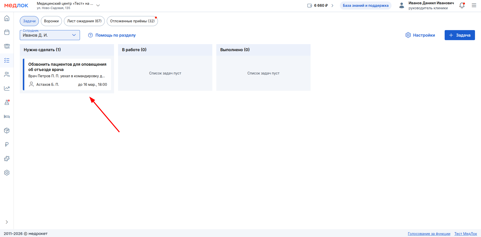Switch to the Воронки tab
Image resolution: width=481 pixels, height=237 pixels.
(51, 21)
